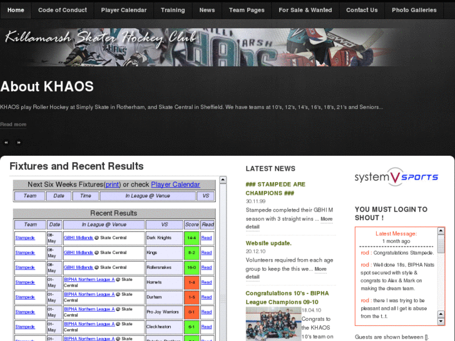Click Read link for Dark Knights result
The width and height of the screenshot is (455, 341).
[x=207, y=238]
